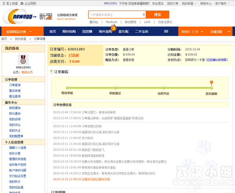Open the 团团赚 tab

coord(87,31)
